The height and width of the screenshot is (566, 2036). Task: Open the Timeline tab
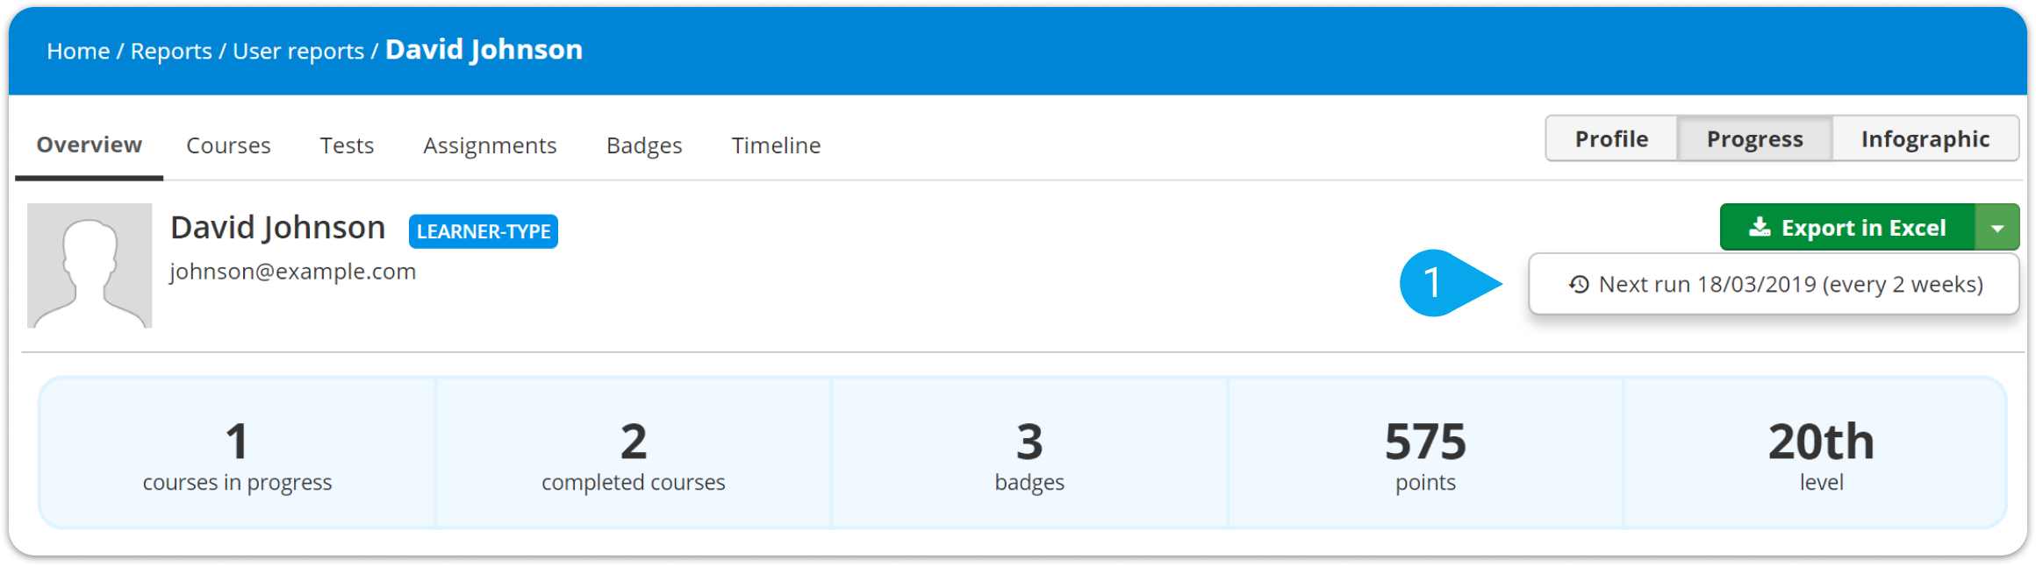[x=776, y=145]
